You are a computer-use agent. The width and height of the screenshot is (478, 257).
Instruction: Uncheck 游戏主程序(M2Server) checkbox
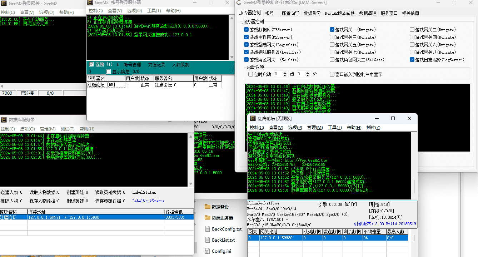point(246,37)
